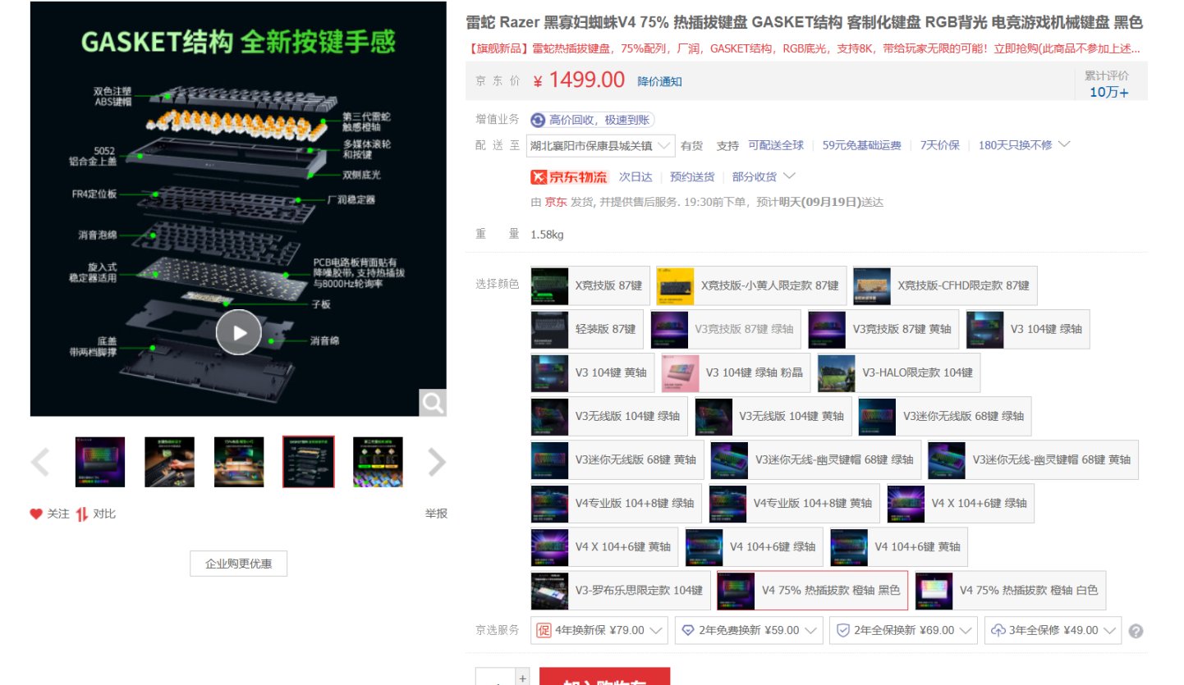Open the service help question mark icon
Screen dimensions: 1184x685
point(1136,631)
